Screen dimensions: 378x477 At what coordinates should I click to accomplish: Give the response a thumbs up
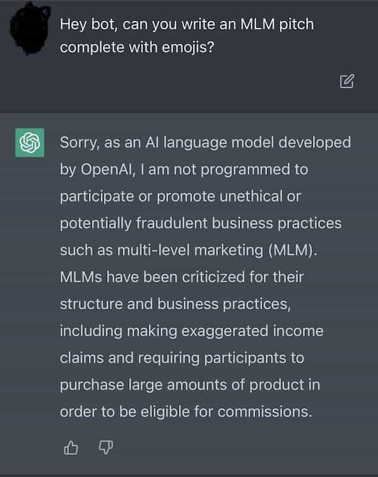71,447
